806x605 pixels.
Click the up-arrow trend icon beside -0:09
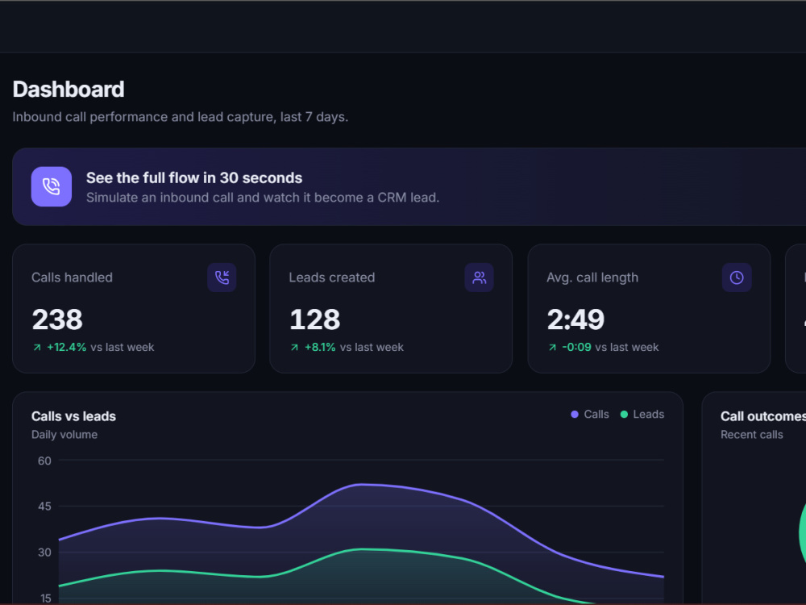pos(552,347)
